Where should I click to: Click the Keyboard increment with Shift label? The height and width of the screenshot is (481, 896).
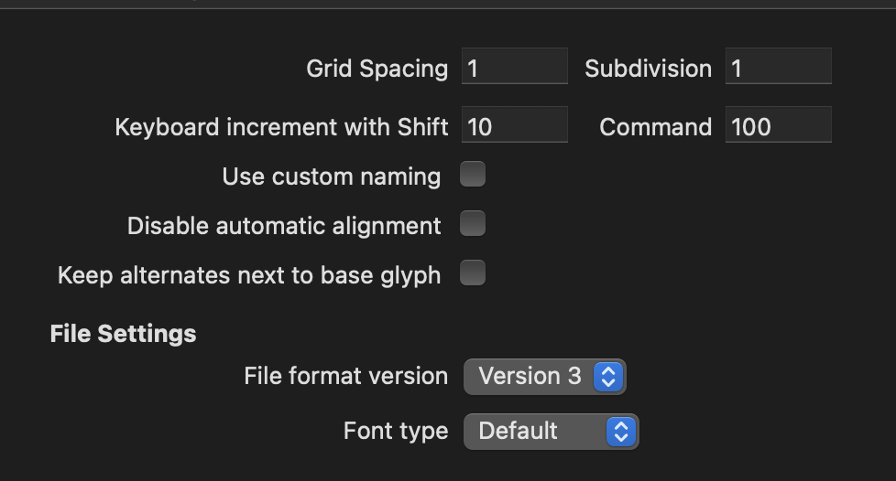click(x=281, y=127)
